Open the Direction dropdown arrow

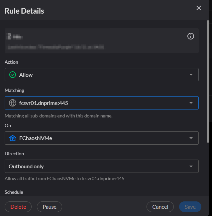click(x=191, y=166)
